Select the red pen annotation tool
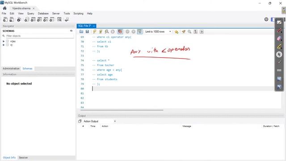 tap(279, 30)
